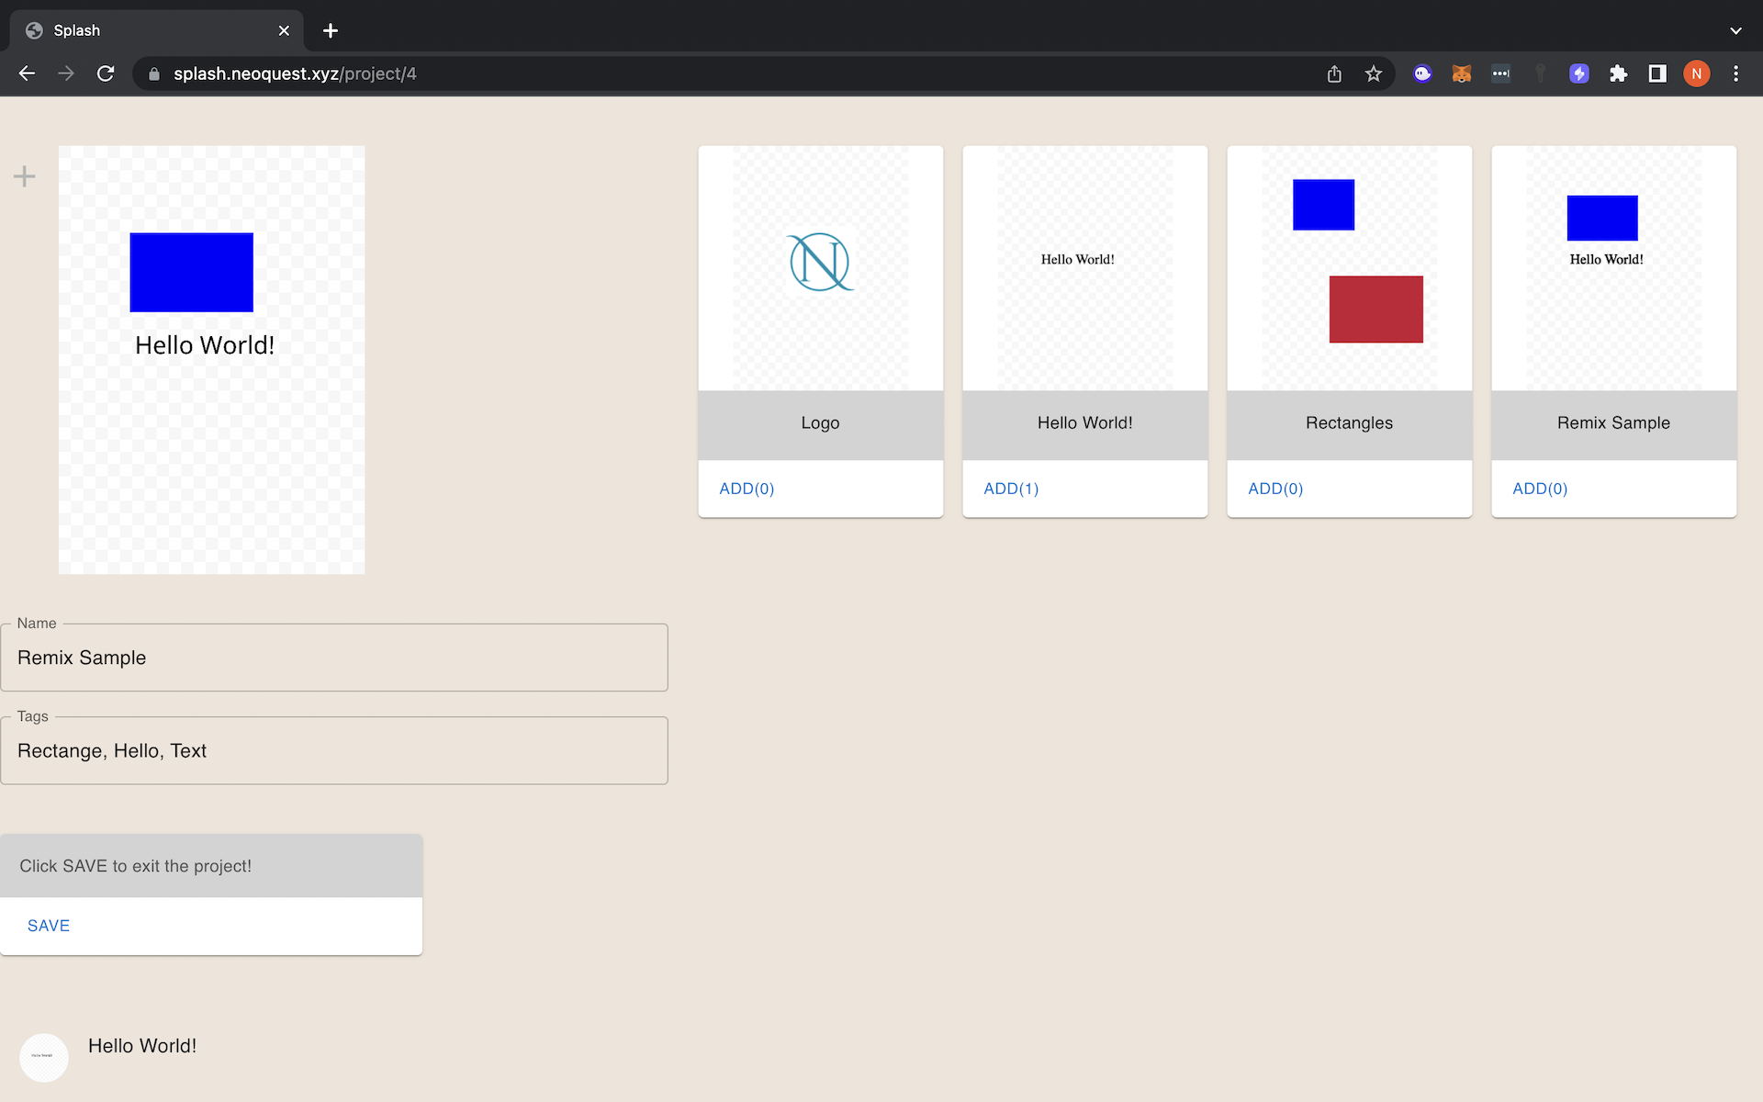Select the Logo card thumbnail
The image size is (1763, 1102).
[820, 266]
